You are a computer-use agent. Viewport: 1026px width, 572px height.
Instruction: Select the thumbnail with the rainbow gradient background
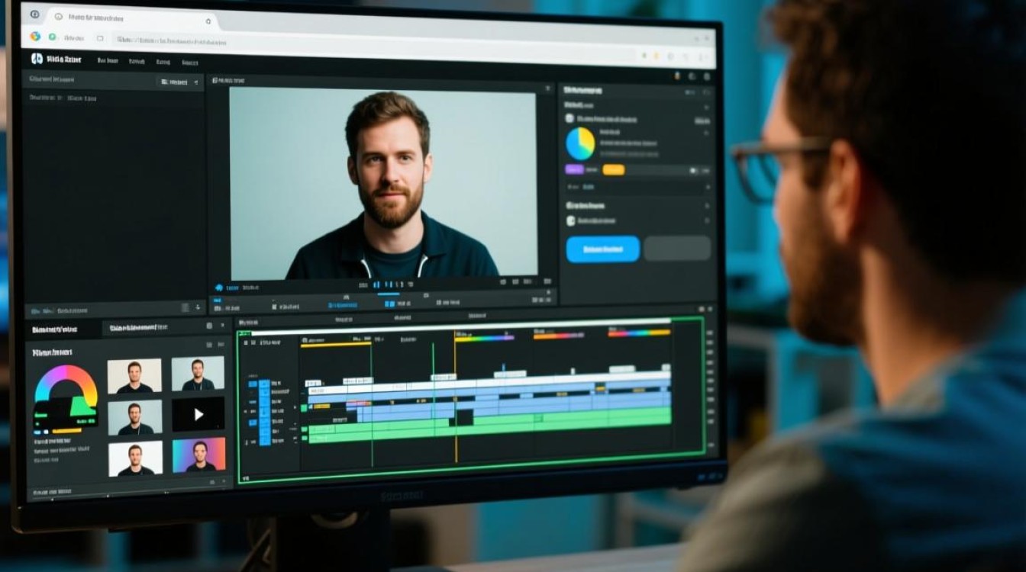198,455
